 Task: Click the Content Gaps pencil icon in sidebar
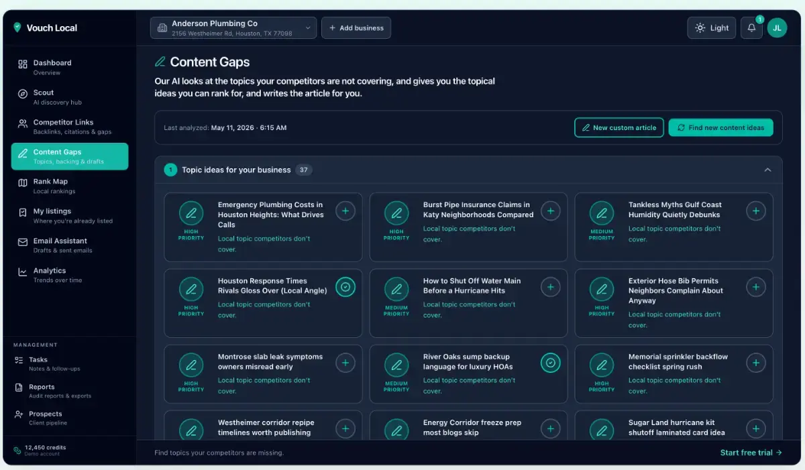click(23, 153)
